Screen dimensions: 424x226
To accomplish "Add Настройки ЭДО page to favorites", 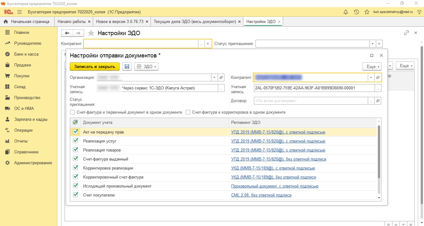I will pyautogui.click(x=91, y=33).
